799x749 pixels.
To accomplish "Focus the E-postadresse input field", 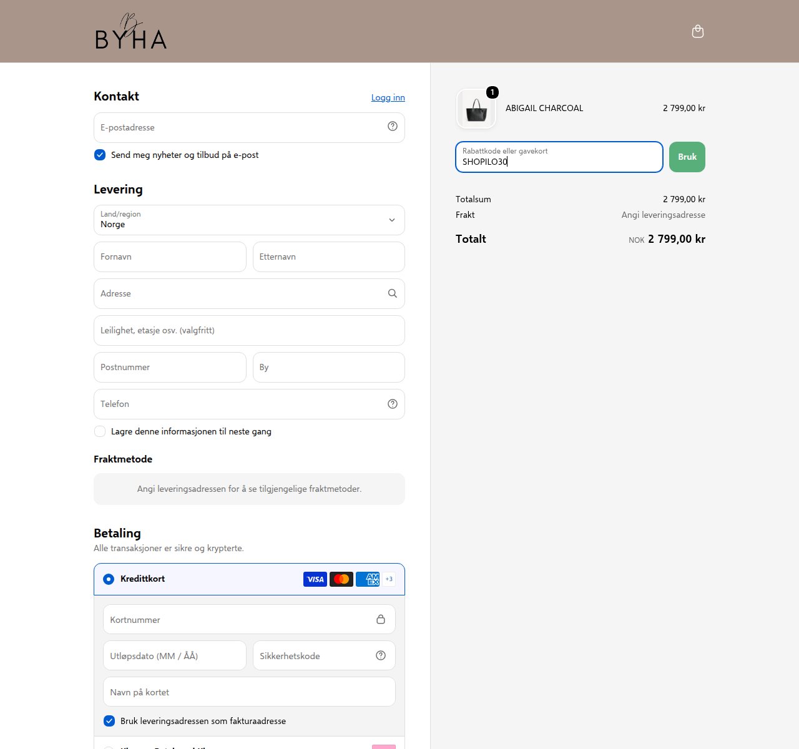I will point(249,127).
